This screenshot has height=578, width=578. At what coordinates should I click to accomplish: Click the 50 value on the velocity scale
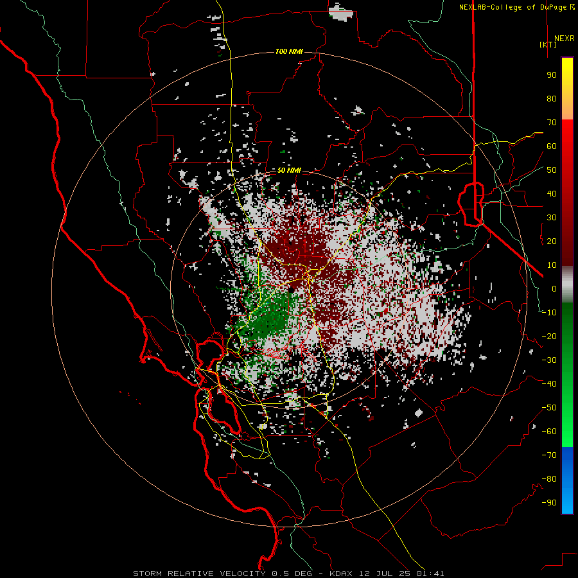pos(552,170)
